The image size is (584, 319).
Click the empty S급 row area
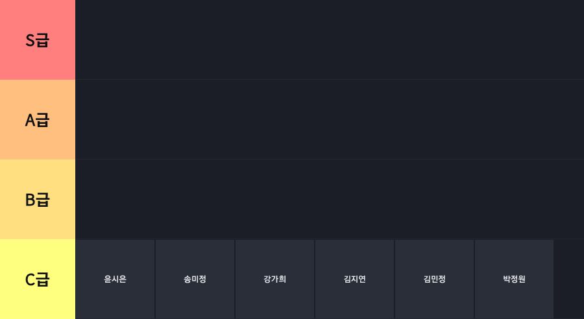click(x=330, y=40)
